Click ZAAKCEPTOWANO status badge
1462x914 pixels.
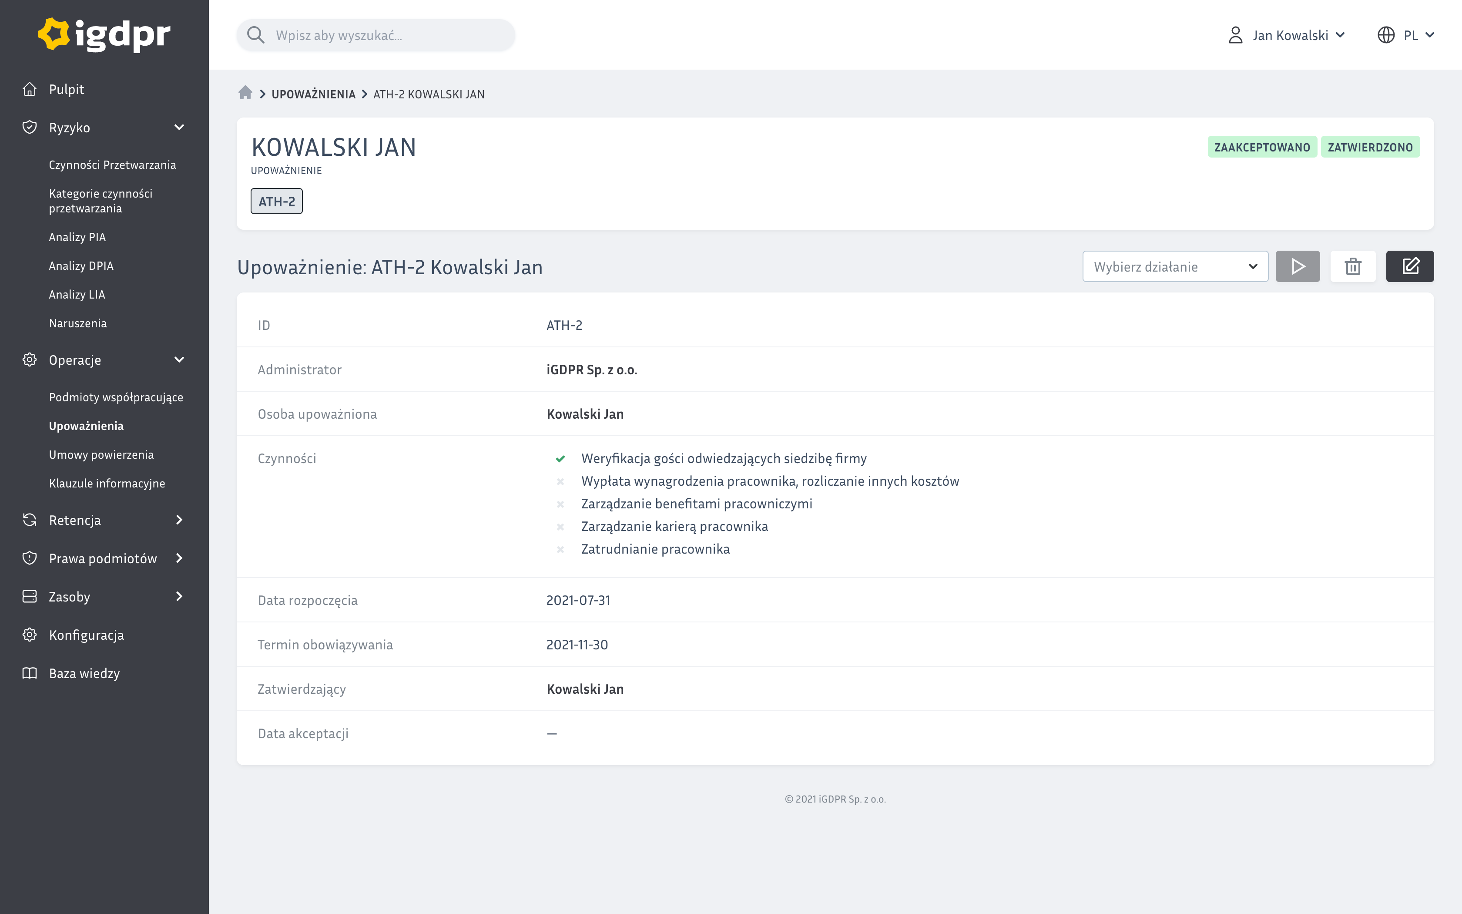click(1262, 148)
